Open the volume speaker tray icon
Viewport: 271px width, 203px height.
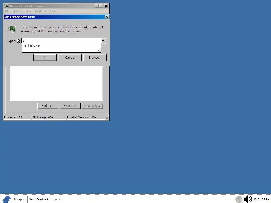(248, 199)
